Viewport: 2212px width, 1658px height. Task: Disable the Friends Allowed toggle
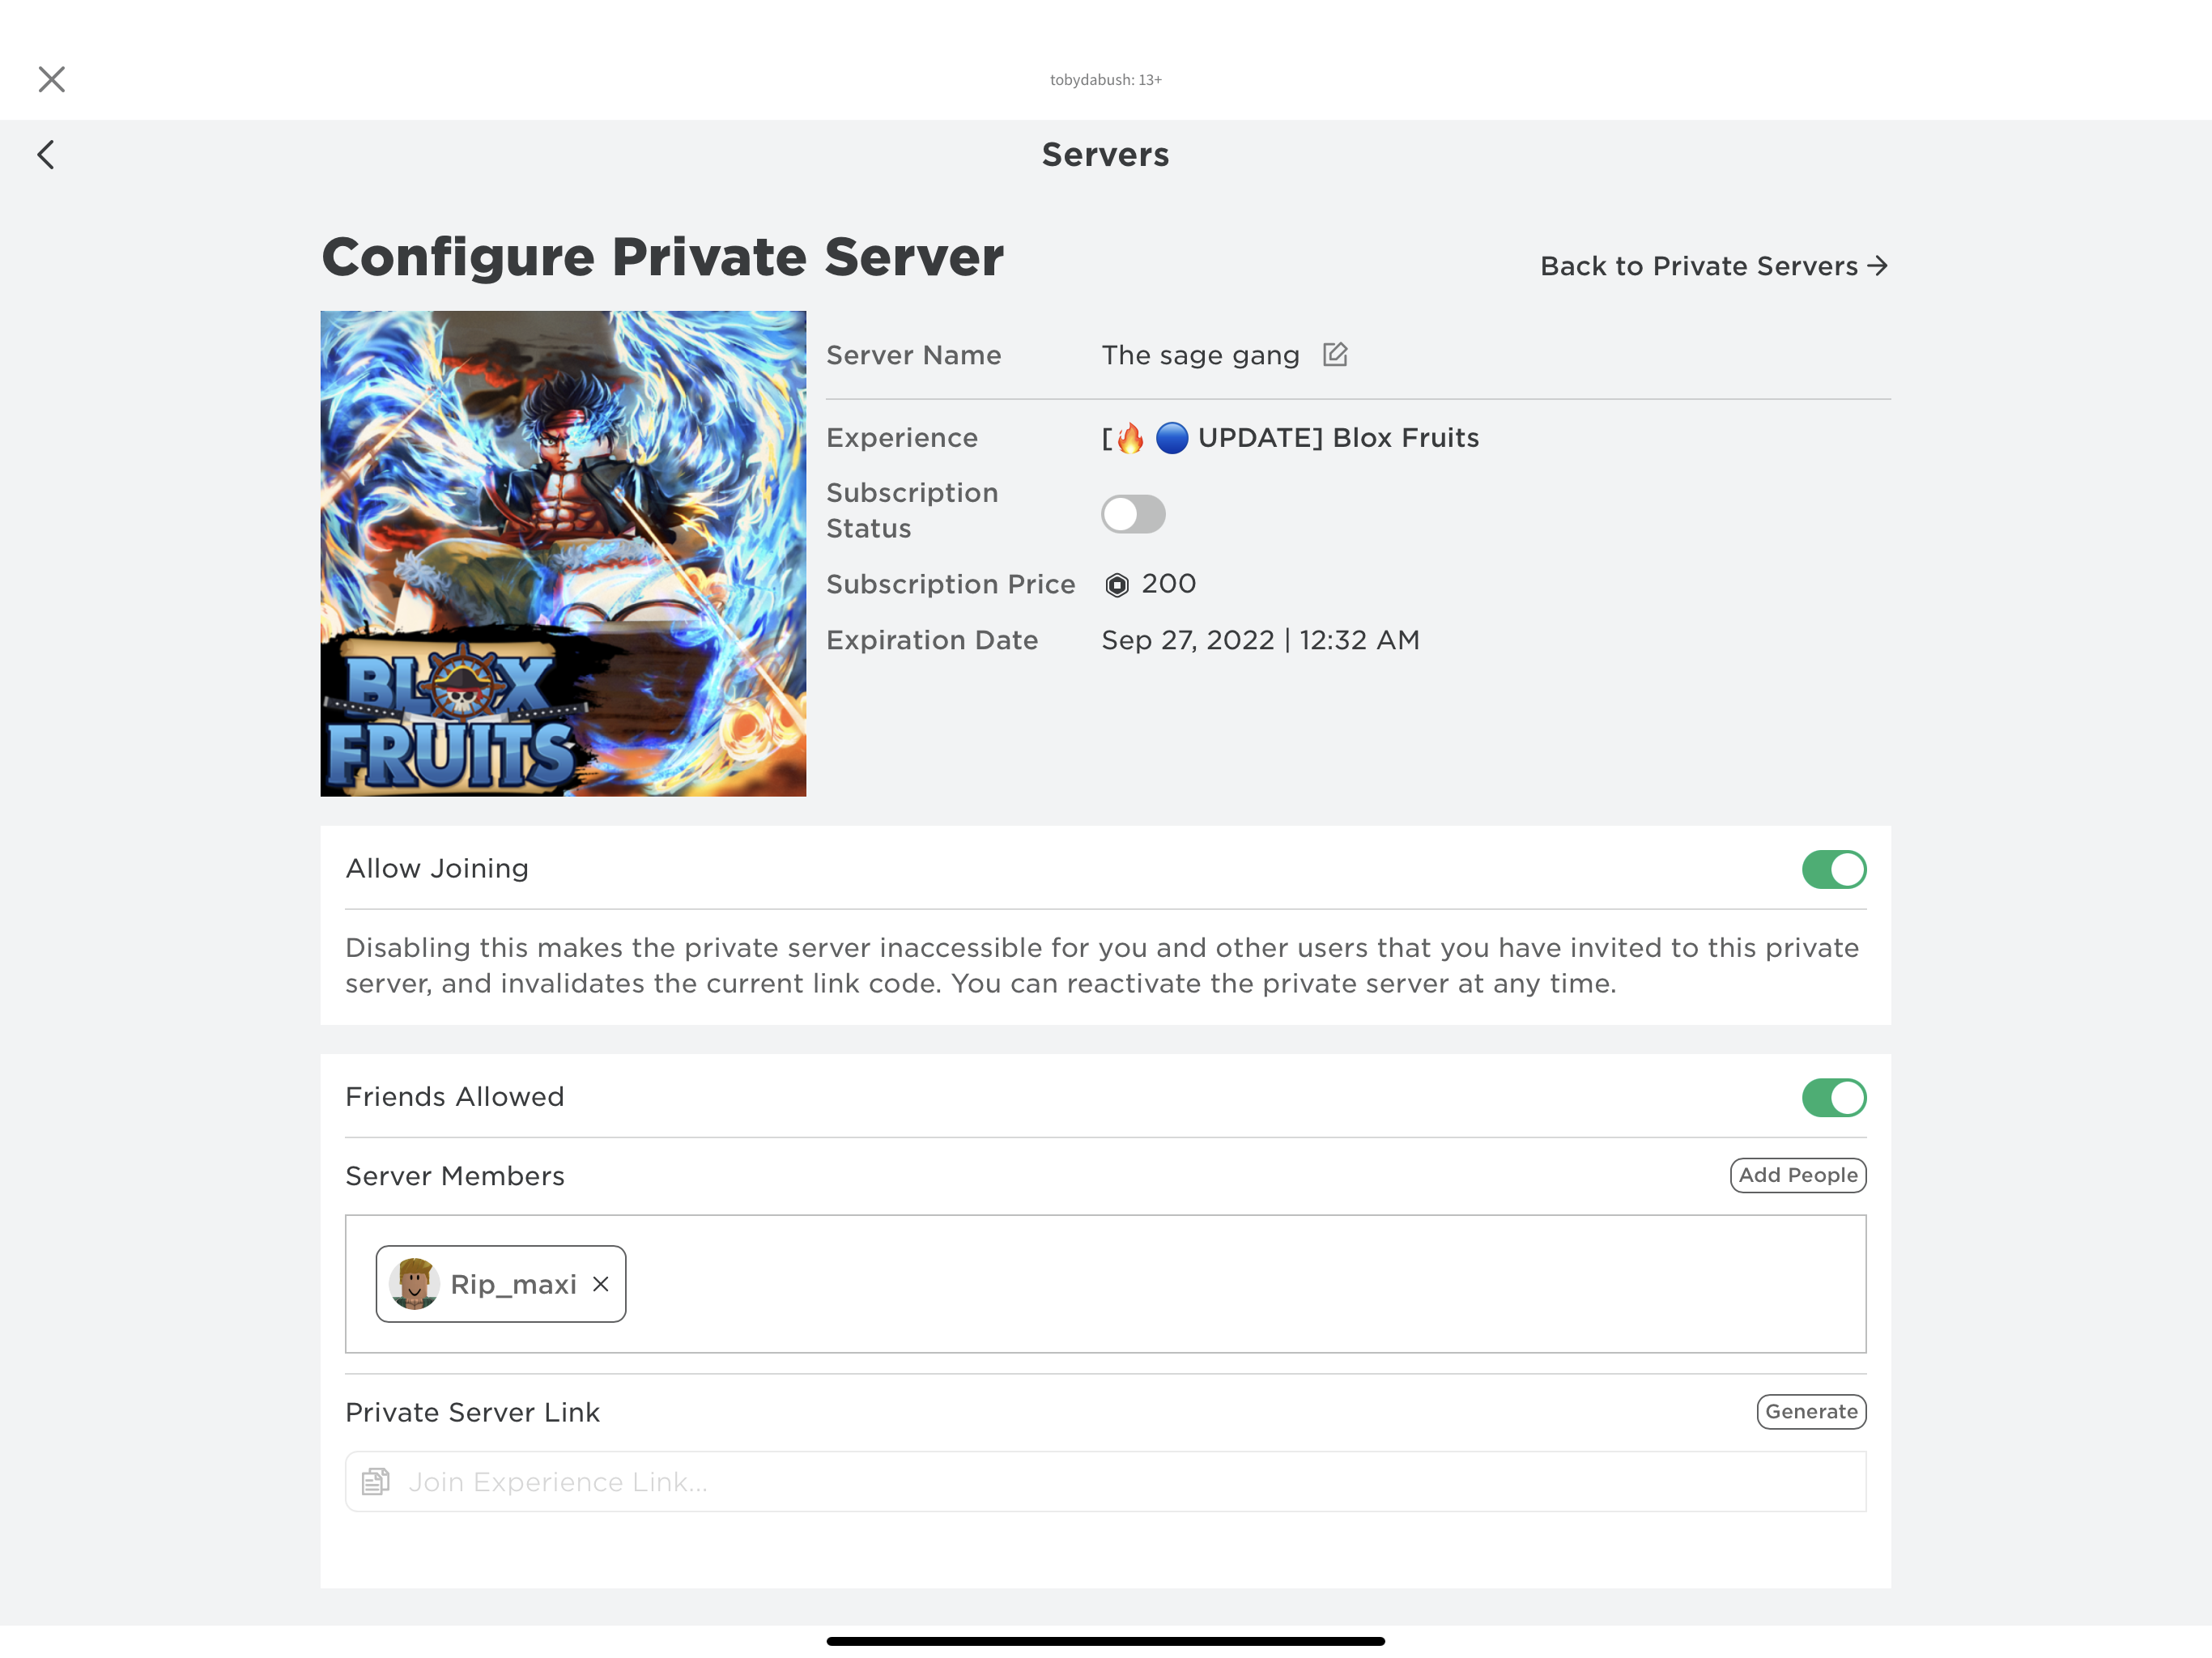click(x=1834, y=1095)
